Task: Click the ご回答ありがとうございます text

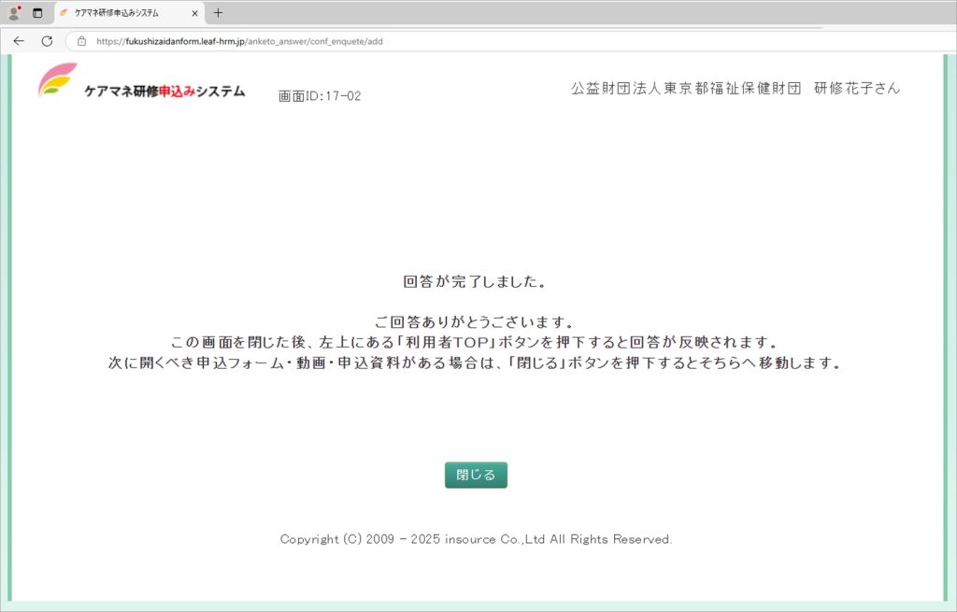Action: [475, 322]
